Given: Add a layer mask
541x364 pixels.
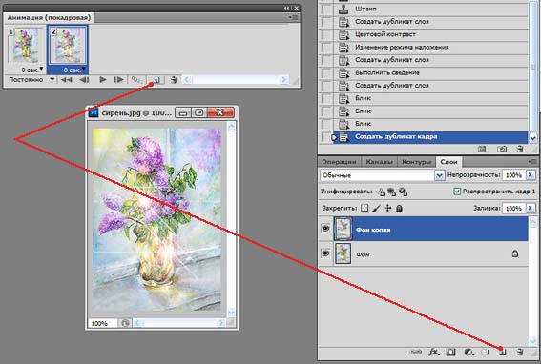Looking at the screenshot, I should 450,352.
